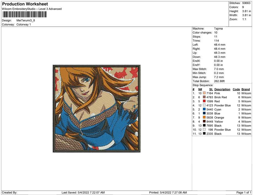Click the Black 7695 color swatch
The height and width of the screenshot is (195, 253).
pyautogui.click(x=204, y=125)
